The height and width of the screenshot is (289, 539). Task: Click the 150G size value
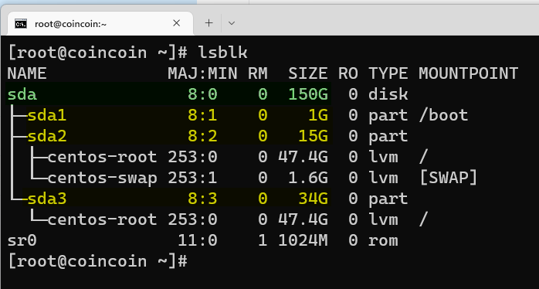tap(307, 94)
